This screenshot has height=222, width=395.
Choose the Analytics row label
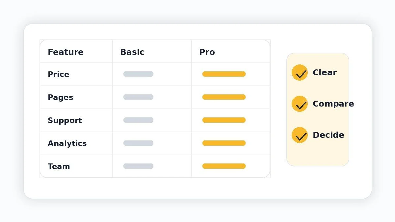coord(67,143)
